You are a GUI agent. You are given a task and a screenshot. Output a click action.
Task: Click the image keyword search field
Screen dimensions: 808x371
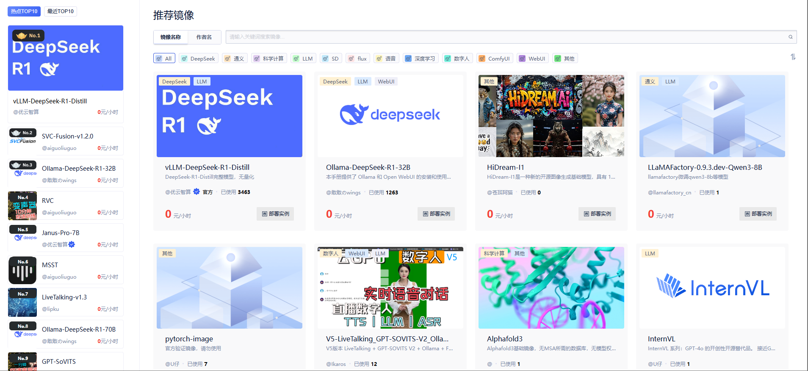click(504, 37)
